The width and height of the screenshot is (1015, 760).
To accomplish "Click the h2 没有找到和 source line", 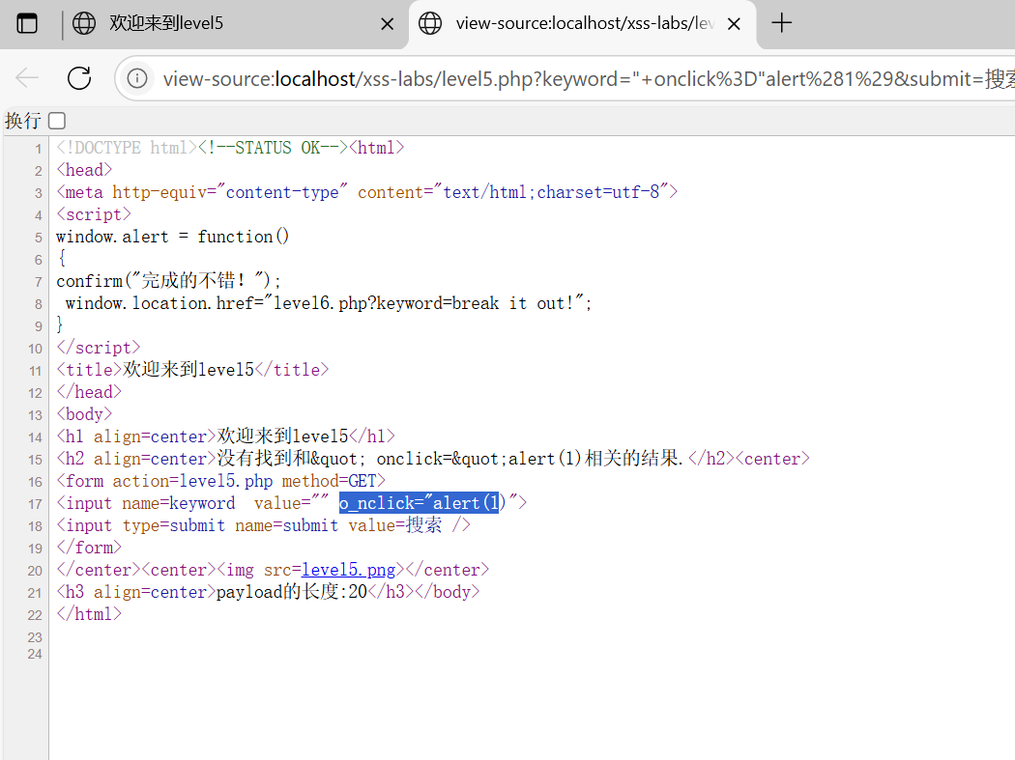I will coord(432,459).
